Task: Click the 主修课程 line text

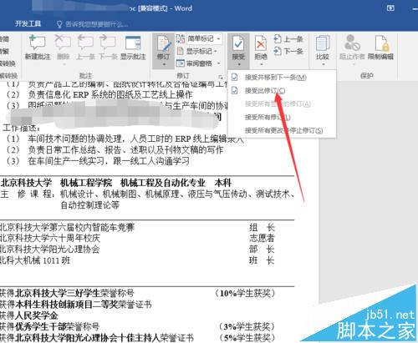Action: point(147,194)
